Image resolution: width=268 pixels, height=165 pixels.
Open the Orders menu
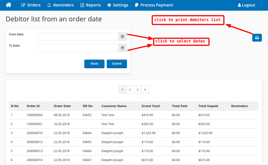31,5
